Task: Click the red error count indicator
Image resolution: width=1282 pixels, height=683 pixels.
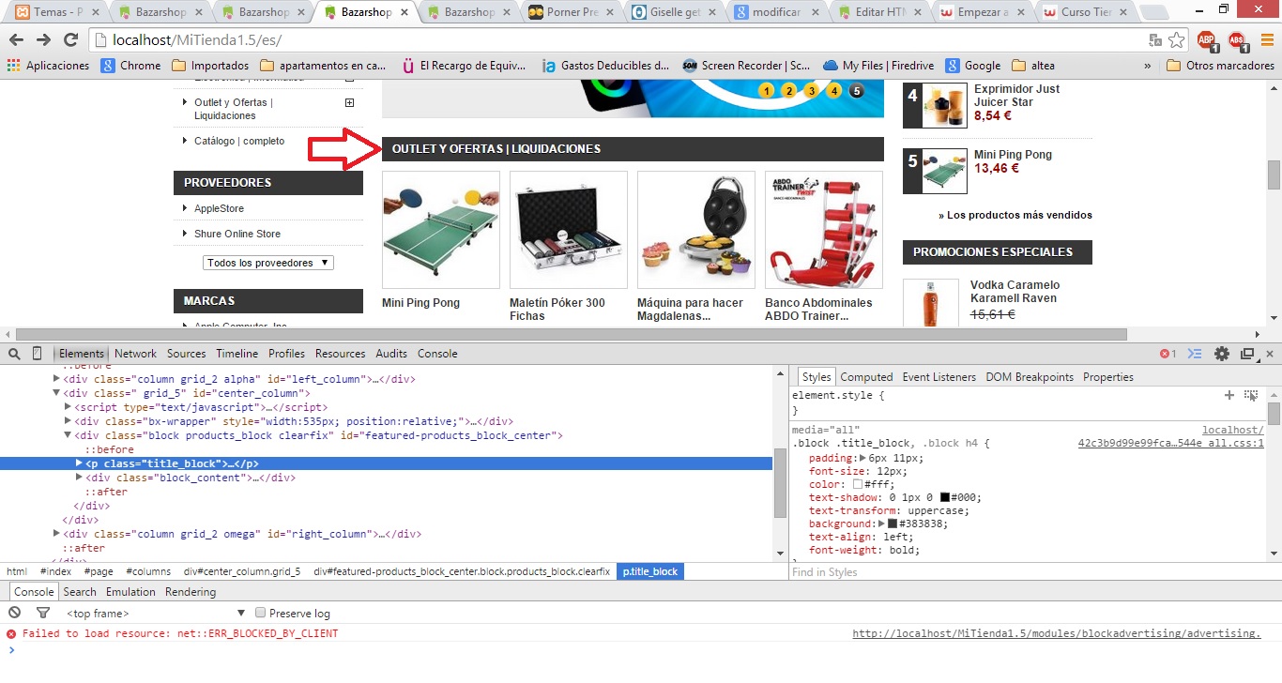Action: click(x=1168, y=354)
